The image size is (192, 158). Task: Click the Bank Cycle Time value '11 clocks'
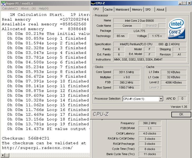click(150, 154)
